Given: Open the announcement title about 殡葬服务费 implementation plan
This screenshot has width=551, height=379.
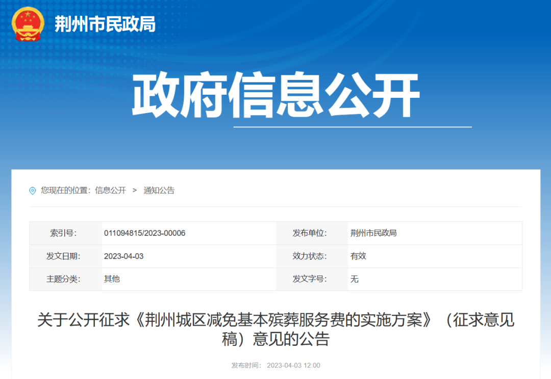Looking at the screenshot, I should tap(275, 328).
